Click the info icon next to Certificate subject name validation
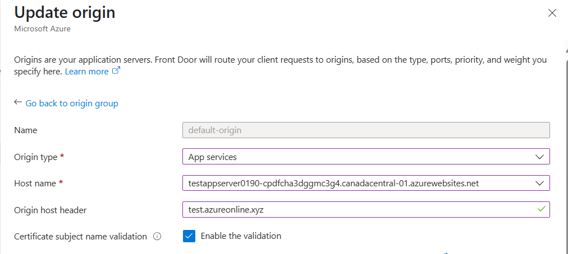The height and width of the screenshot is (254, 568). [157, 237]
